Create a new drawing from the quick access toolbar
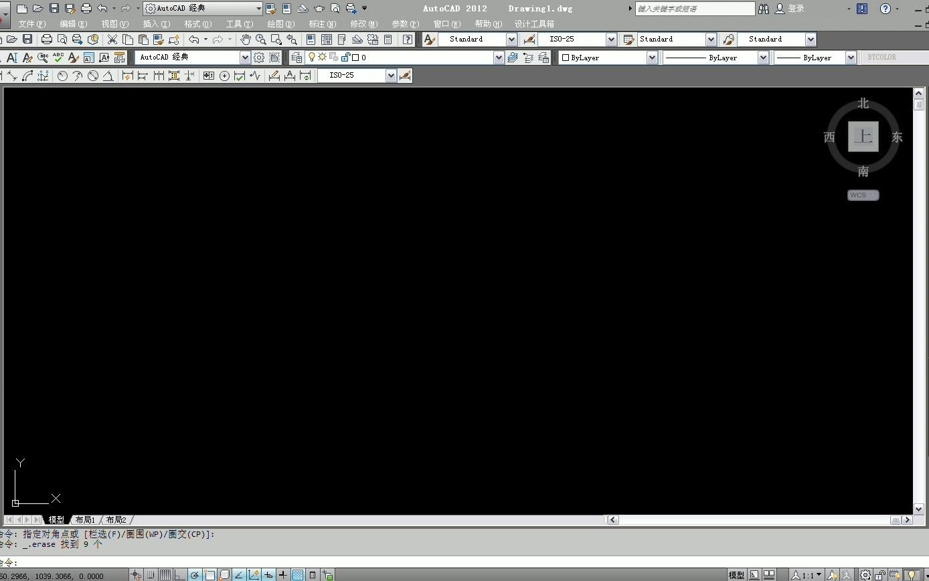The image size is (929, 581). pyautogui.click(x=22, y=9)
